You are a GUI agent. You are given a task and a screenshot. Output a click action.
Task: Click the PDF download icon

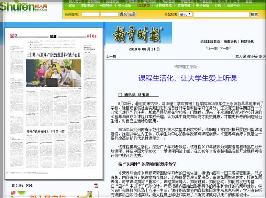click(x=96, y=186)
